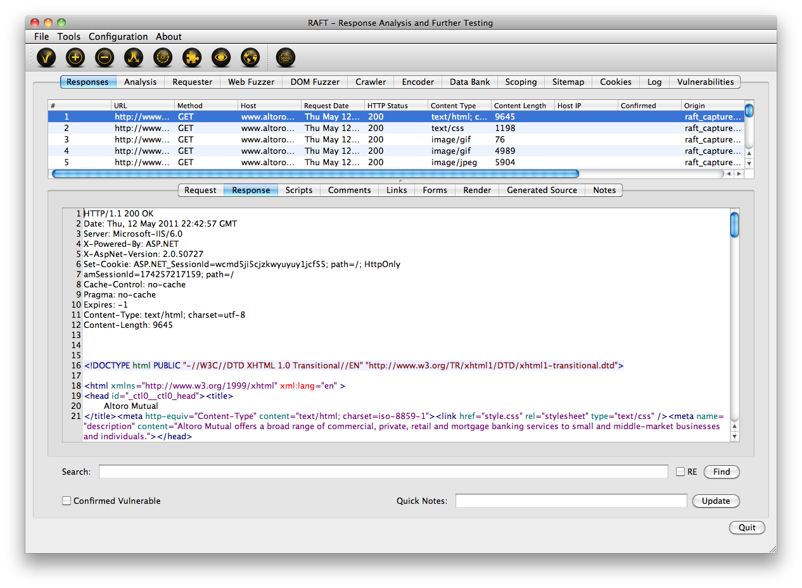This screenshot has height=588, width=802.
Task: Open the DOM Fuzzer tab
Action: [315, 82]
